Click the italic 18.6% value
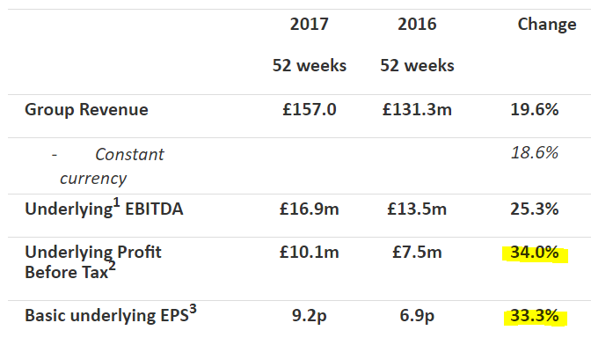The image size is (591, 345). point(535,153)
